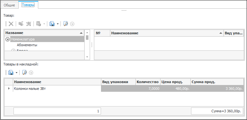Viewport: 247px width, 120px height.
Task: Click the Вид упаковки cell of Колонки row
Action: (118, 89)
